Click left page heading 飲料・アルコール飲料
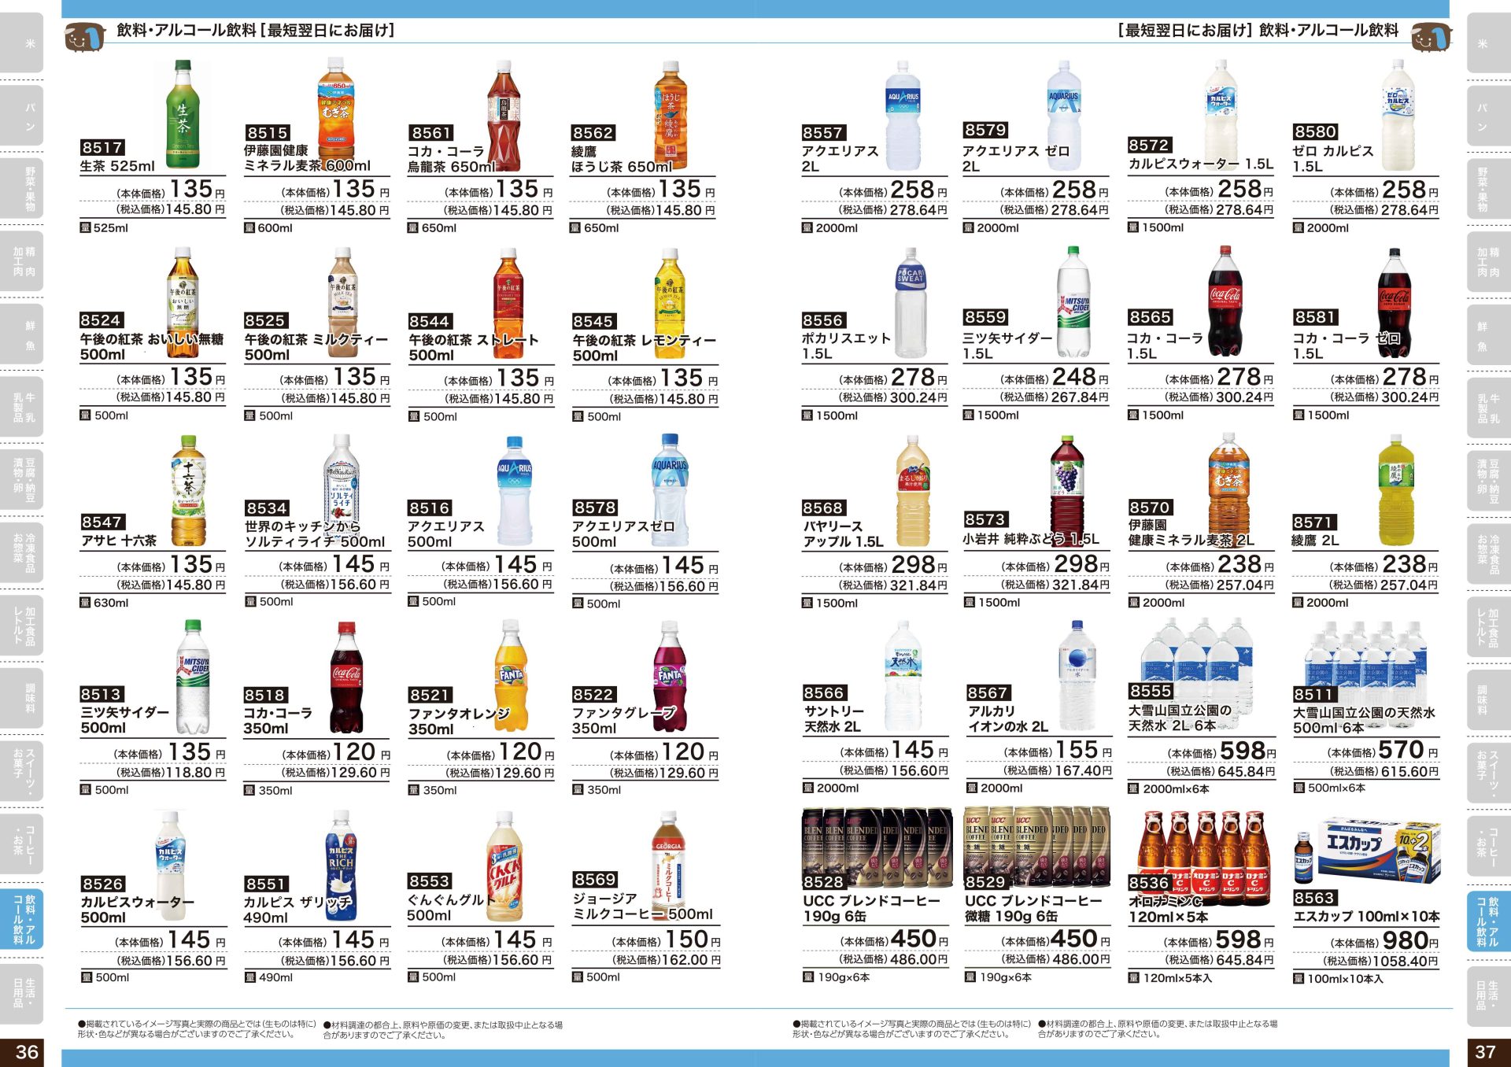Viewport: 1511px width, 1067px height. pyautogui.click(x=187, y=31)
